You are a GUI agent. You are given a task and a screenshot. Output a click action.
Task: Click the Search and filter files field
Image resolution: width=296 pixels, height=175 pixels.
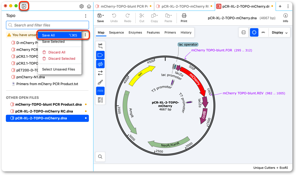[47, 25]
